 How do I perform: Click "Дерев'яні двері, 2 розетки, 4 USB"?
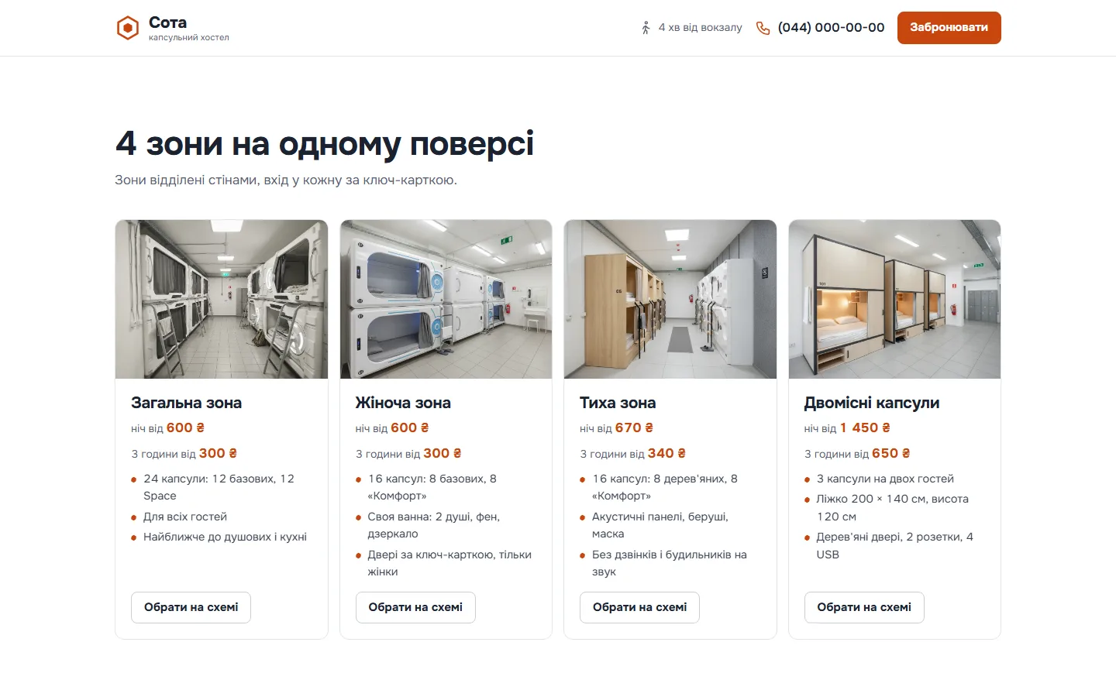tap(895, 545)
